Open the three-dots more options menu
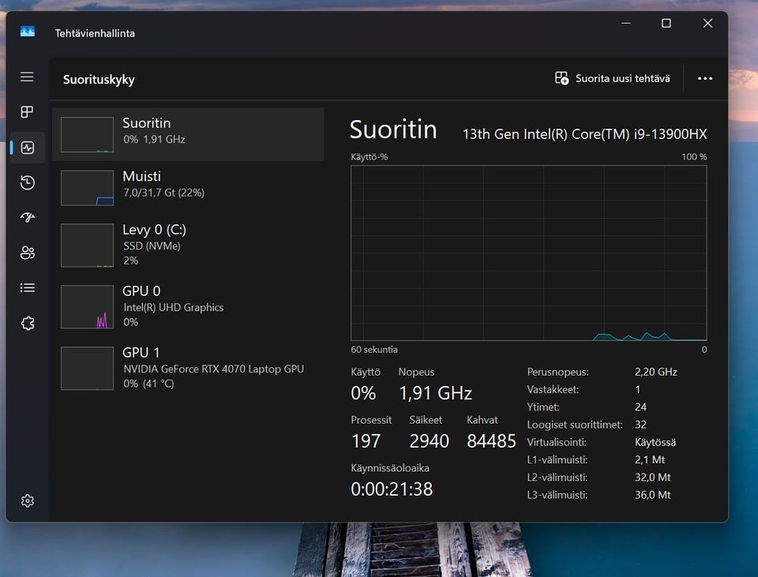The image size is (758, 577). (x=705, y=78)
